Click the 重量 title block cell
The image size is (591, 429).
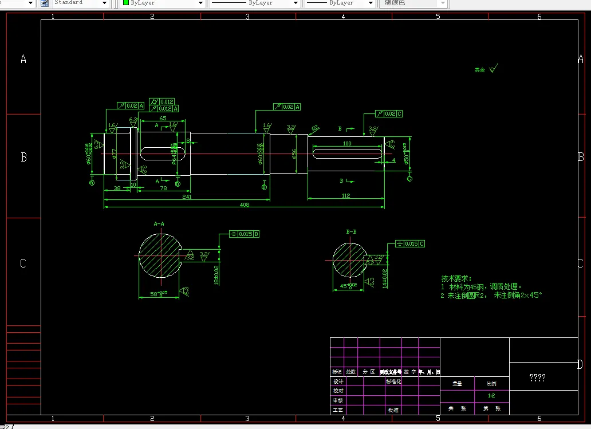pyautogui.click(x=457, y=383)
